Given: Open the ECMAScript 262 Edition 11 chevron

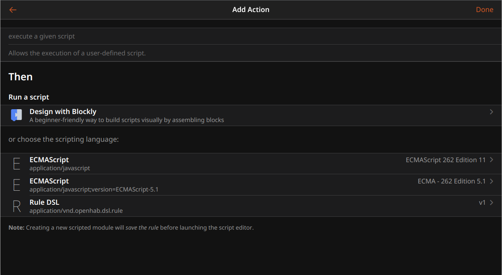Looking at the screenshot, I should (492, 160).
